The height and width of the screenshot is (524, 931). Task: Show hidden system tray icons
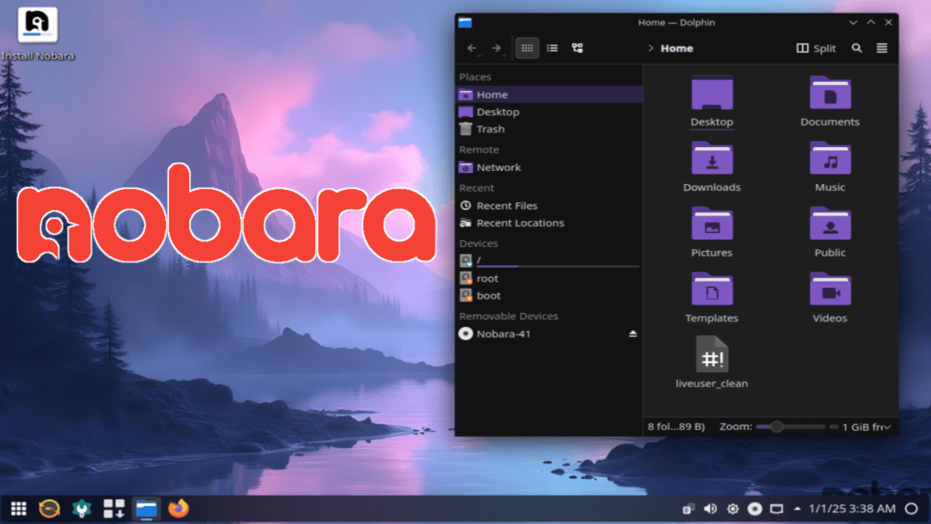click(797, 509)
